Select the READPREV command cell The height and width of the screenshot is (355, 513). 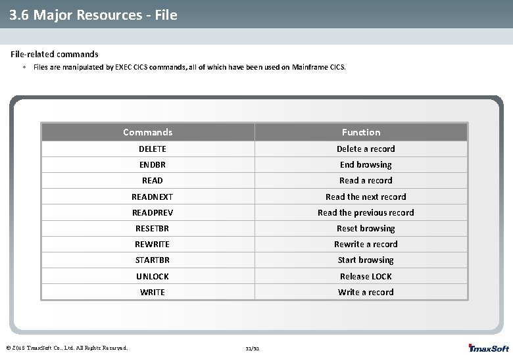tap(148, 212)
